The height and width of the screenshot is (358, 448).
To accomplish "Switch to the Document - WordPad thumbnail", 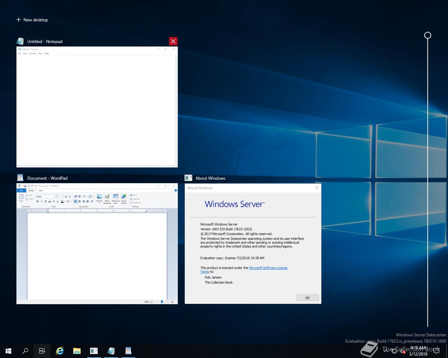I will tap(97, 244).
